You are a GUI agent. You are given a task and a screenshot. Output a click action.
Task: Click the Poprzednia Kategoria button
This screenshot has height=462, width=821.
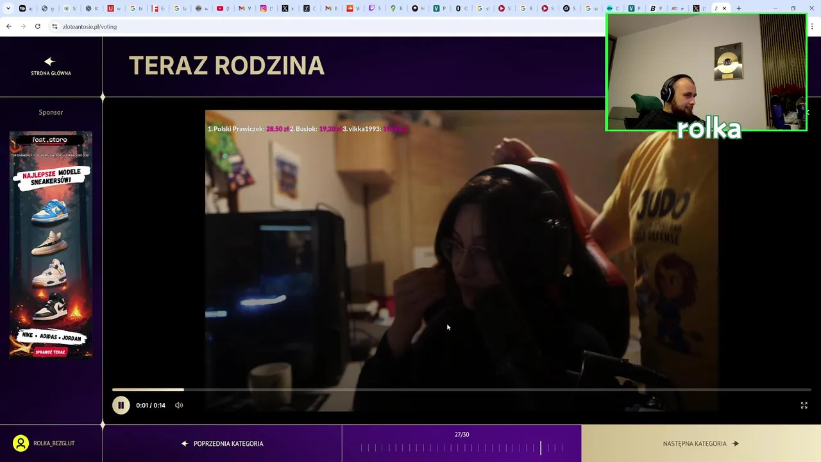222,443
